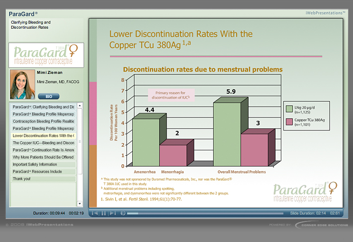Open 'ParaGard Continuation Rate Is Amon' slide
353x242 pixels.
coord(43,150)
